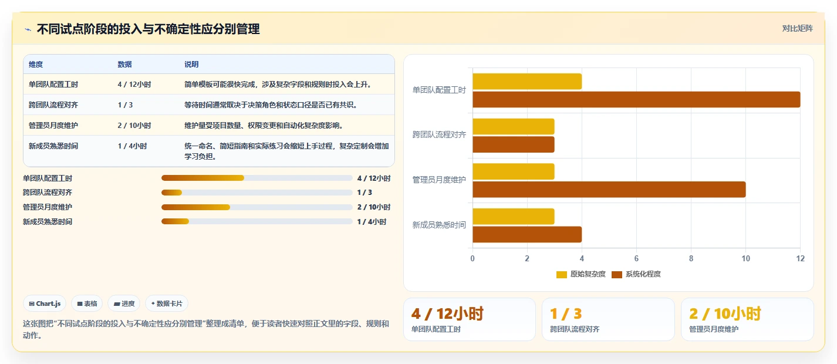Viewport: 837px width, 364px height.
Task: Click the 1 / 3 value after the progress bar
Action: [365, 193]
